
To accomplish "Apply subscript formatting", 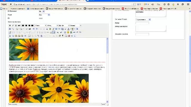I will [x=58, y=32].
